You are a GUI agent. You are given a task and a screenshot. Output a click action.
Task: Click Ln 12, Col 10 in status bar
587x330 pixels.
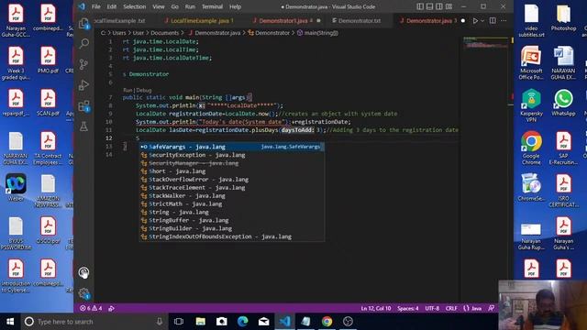pos(376,308)
